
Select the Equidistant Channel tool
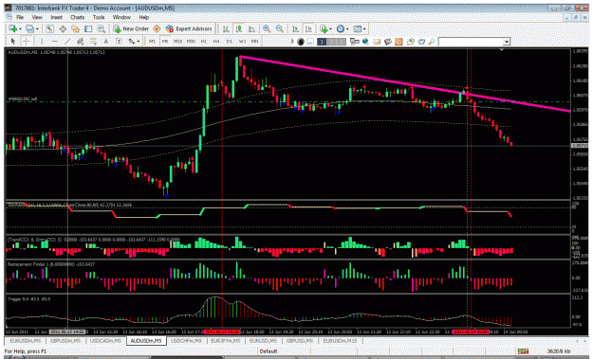tap(81, 41)
